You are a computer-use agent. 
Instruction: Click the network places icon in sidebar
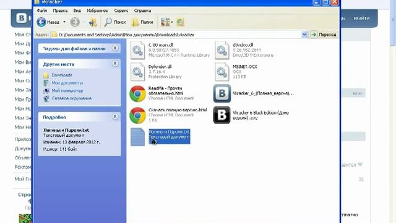point(46,98)
